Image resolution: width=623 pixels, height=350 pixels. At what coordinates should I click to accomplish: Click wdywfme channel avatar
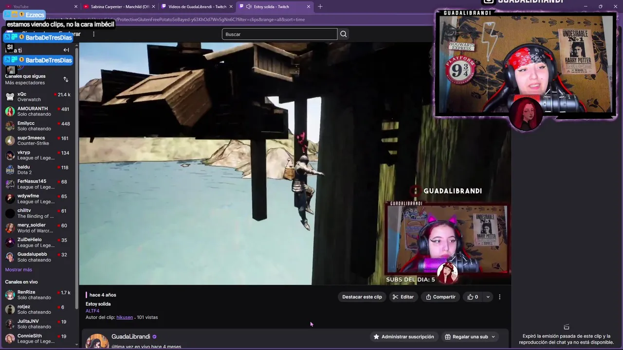[x=10, y=199]
